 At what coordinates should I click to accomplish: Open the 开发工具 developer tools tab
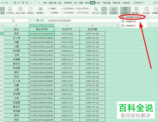click(106, 3)
